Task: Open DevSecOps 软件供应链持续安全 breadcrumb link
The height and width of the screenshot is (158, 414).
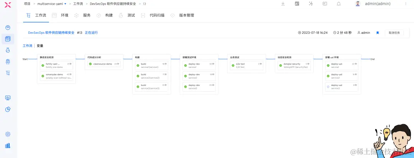Action: click(113, 4)
